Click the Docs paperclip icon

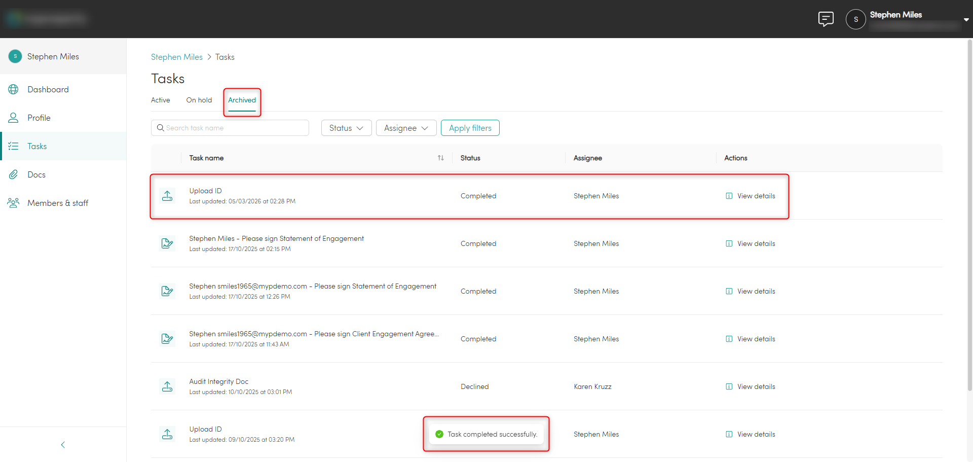[x=14, y=174]
